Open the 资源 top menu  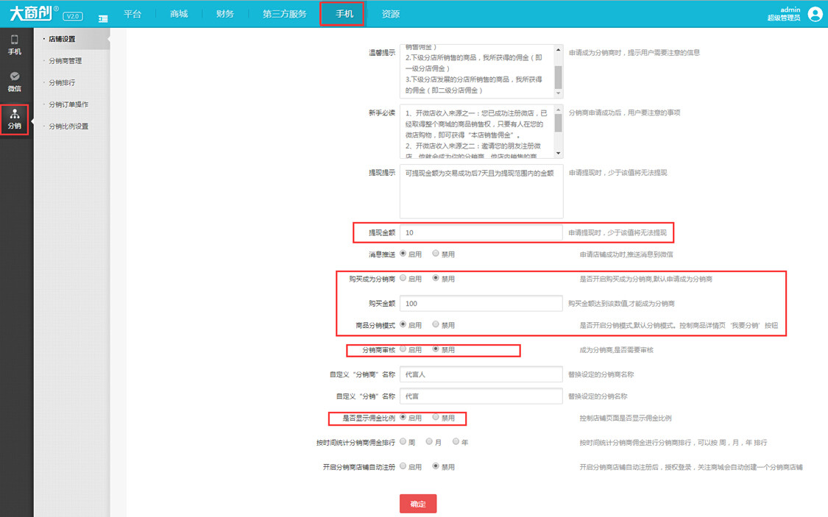click(391, 14)
